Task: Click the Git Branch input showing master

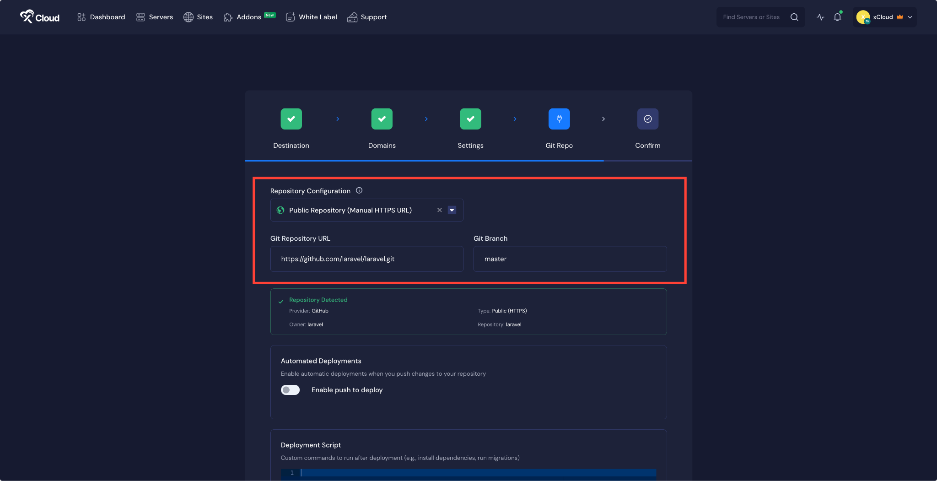Action: [570, 259]
